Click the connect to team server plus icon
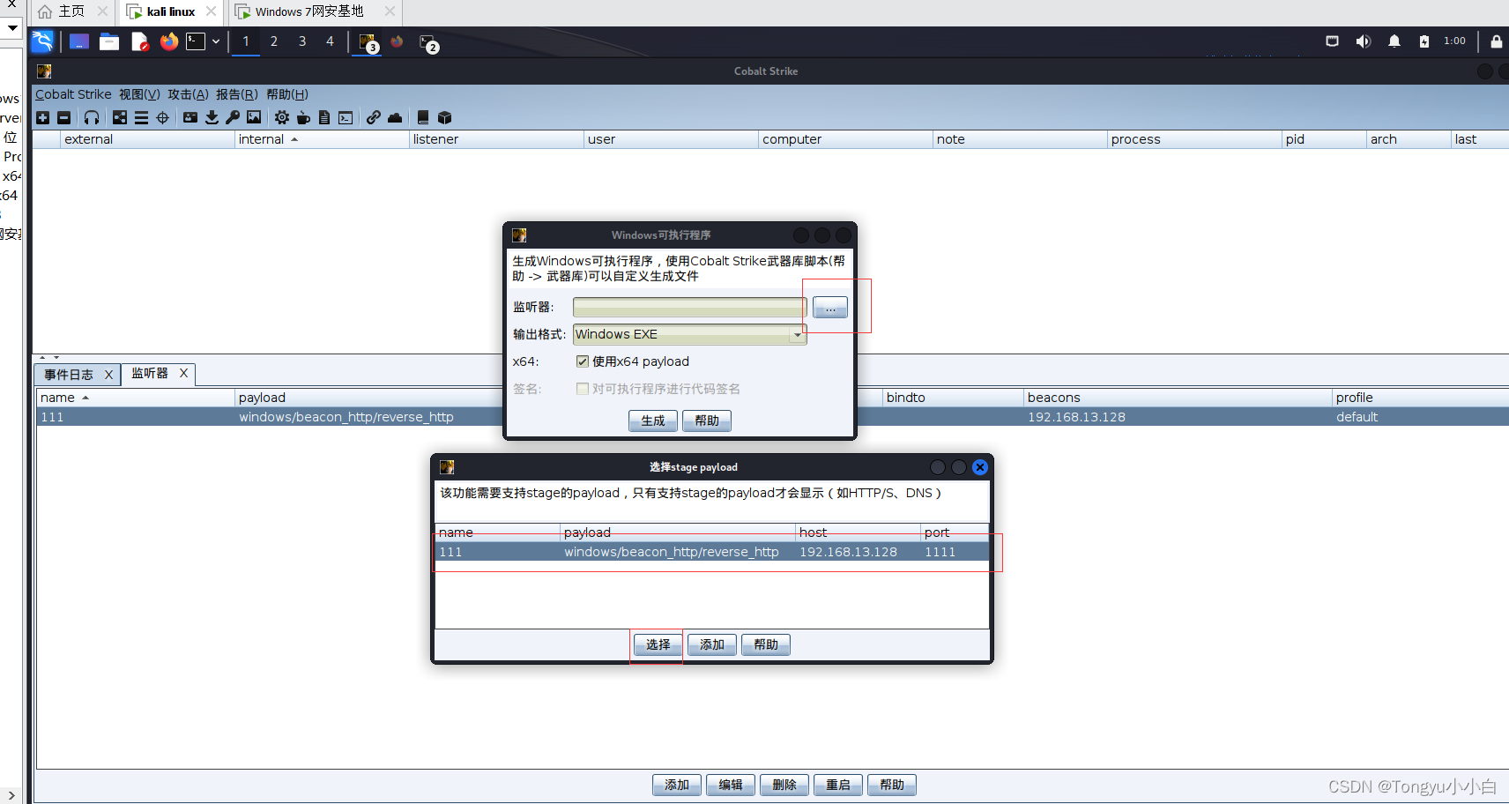This screenshot has height=804, width=1509. (x=42, y=117)
